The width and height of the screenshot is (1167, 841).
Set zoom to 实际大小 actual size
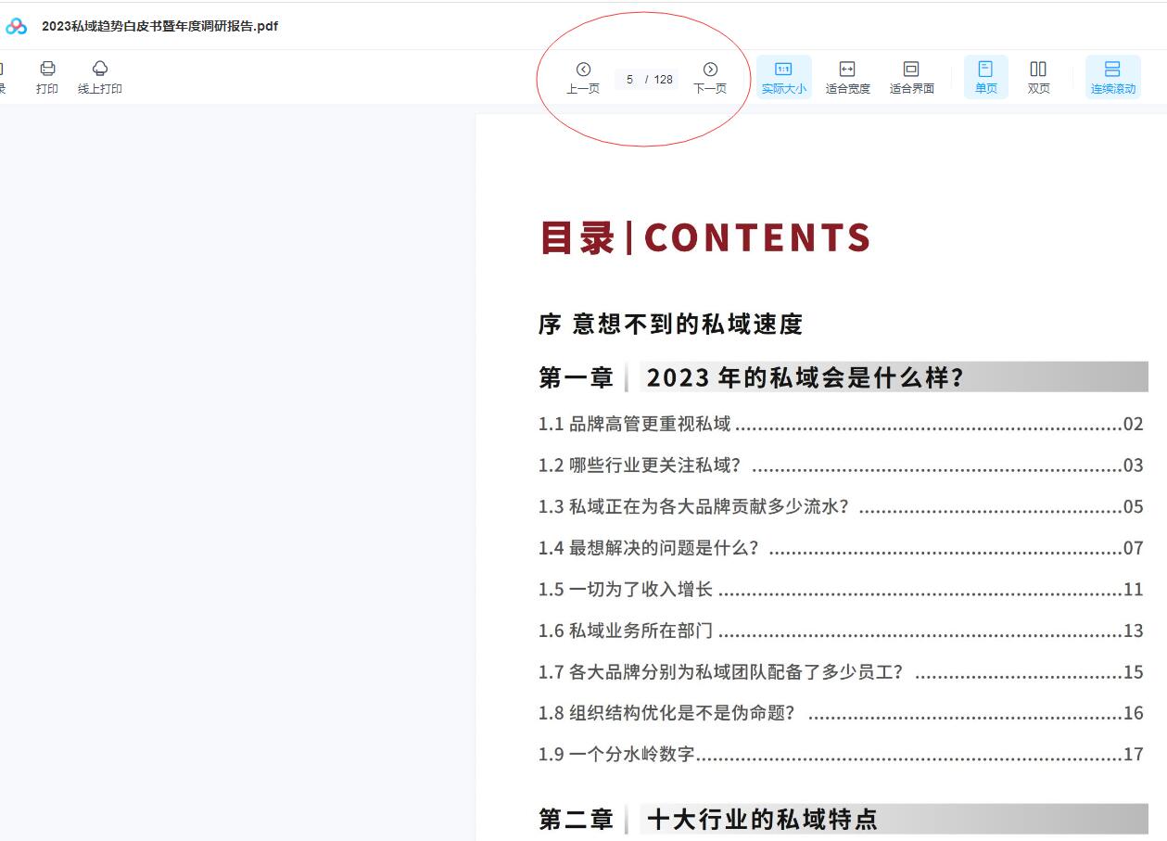point(783,77)
